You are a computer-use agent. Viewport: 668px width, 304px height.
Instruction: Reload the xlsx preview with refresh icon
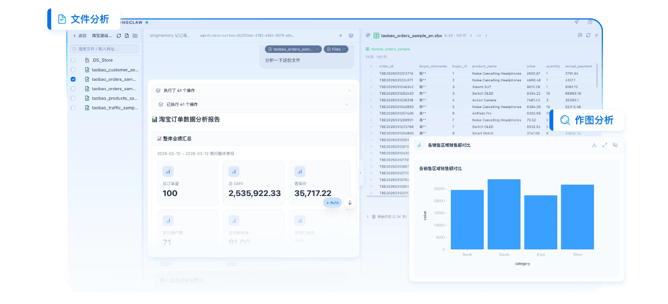[x=588, y=35]
